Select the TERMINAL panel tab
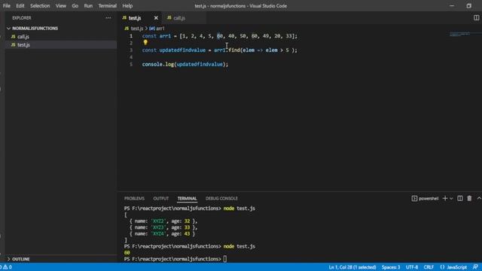 click(x=187, y=199)
